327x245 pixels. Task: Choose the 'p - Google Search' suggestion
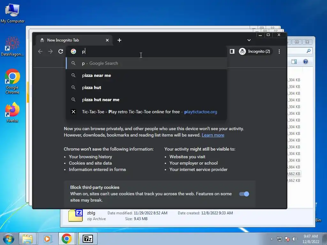[x=146, y=63]
